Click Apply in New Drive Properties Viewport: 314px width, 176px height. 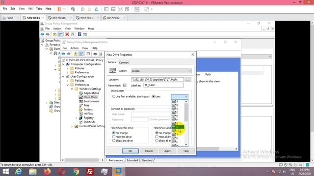pos(167,151)
